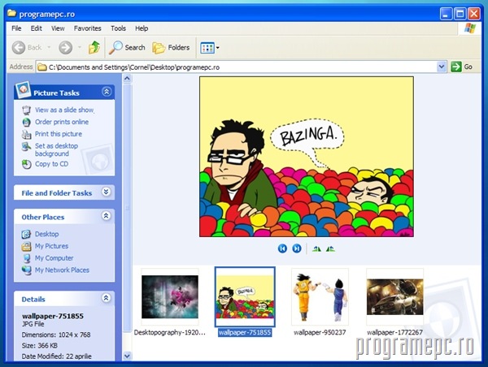Click the Windows flag logo
Image resolution: width=488 pixels, height=367 pixels.
470,28
